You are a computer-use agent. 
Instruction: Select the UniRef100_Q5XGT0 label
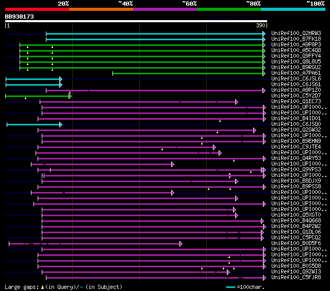click(x=296, y=215)
